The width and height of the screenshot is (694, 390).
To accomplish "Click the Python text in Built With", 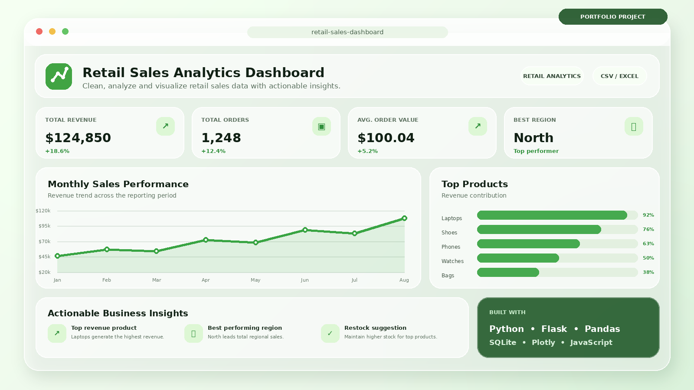I will [x=507, y=329].
